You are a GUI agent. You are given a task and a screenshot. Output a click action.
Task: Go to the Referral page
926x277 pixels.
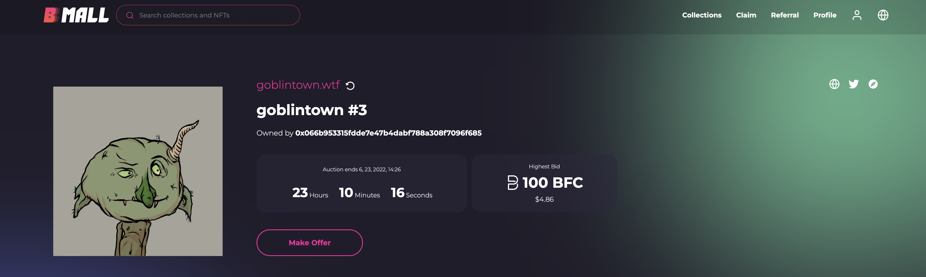click(785, 15)
